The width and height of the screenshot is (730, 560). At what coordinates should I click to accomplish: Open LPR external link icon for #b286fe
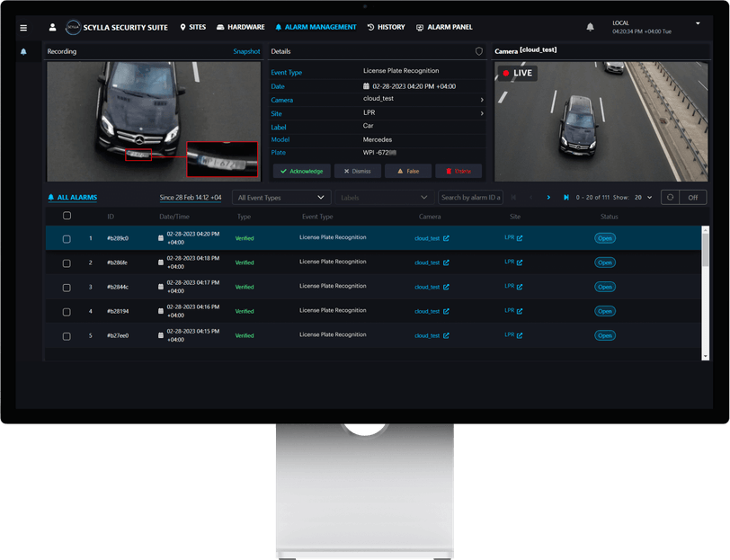[520, 262]
